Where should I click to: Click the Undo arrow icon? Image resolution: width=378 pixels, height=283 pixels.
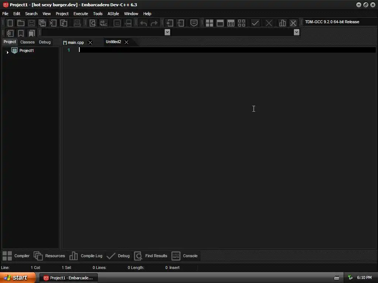pyautogui.click(x=144, y=23)
